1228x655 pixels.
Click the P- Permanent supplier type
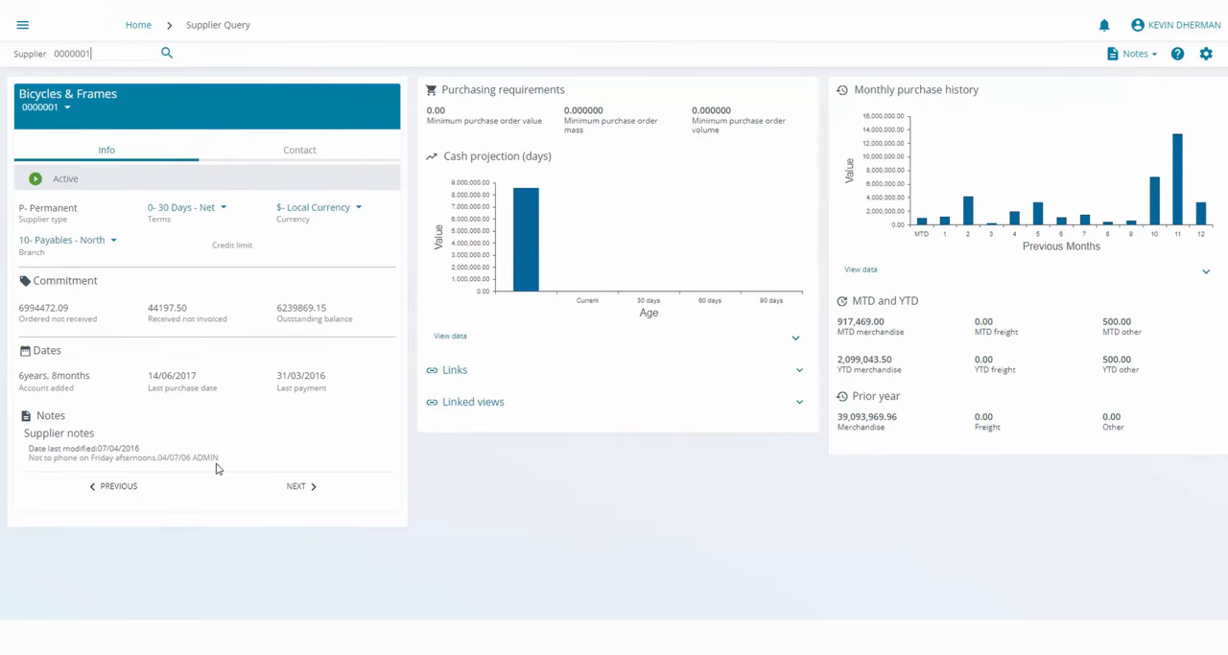48,208
